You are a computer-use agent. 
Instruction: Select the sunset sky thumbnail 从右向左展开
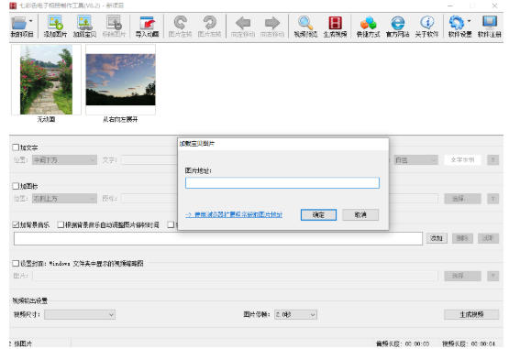[x=120, y=80]
